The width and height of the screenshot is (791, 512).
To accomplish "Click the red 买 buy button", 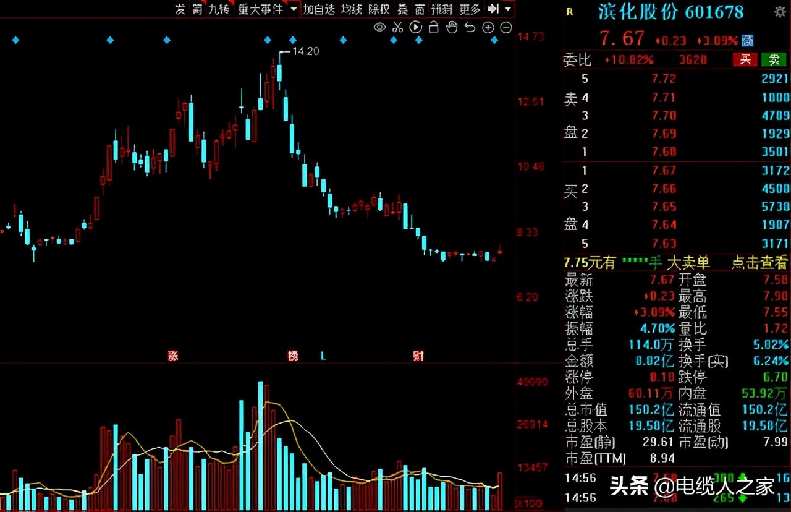I will coord(745,59).
